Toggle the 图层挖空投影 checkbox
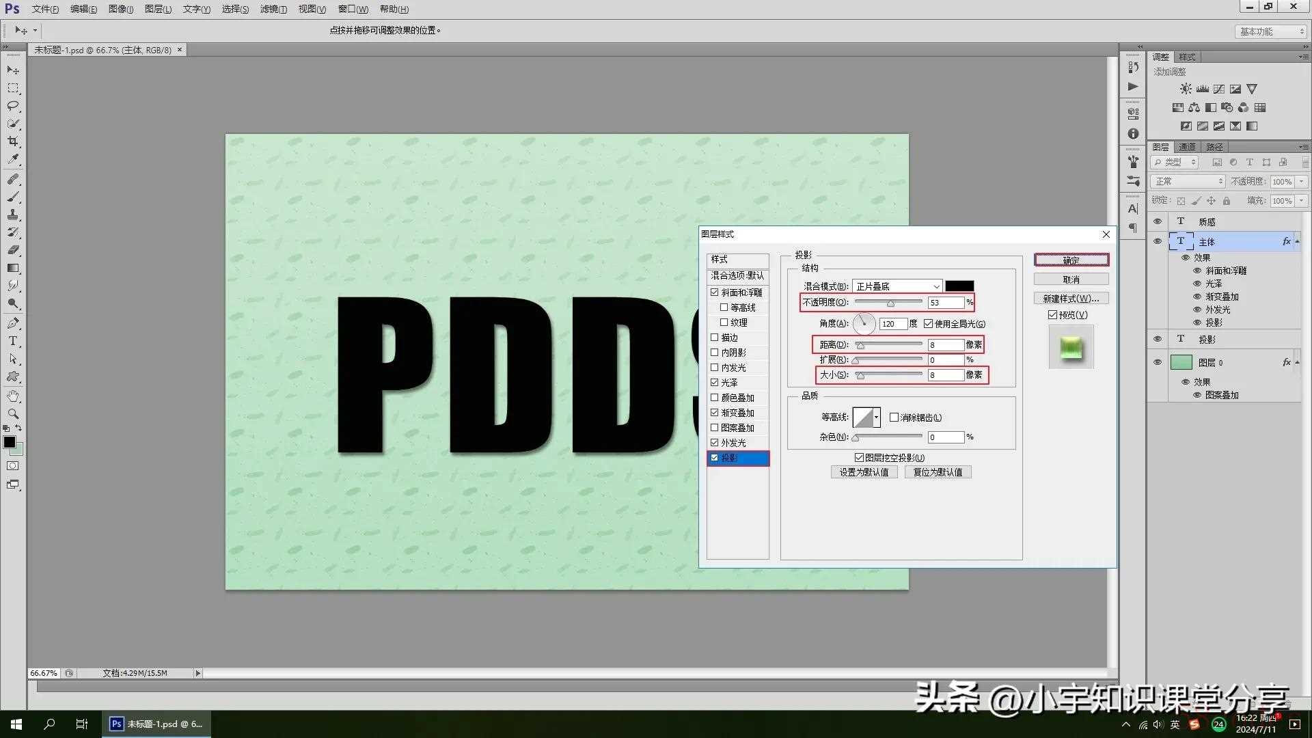 pyautogui.click(x=860, y=458)
